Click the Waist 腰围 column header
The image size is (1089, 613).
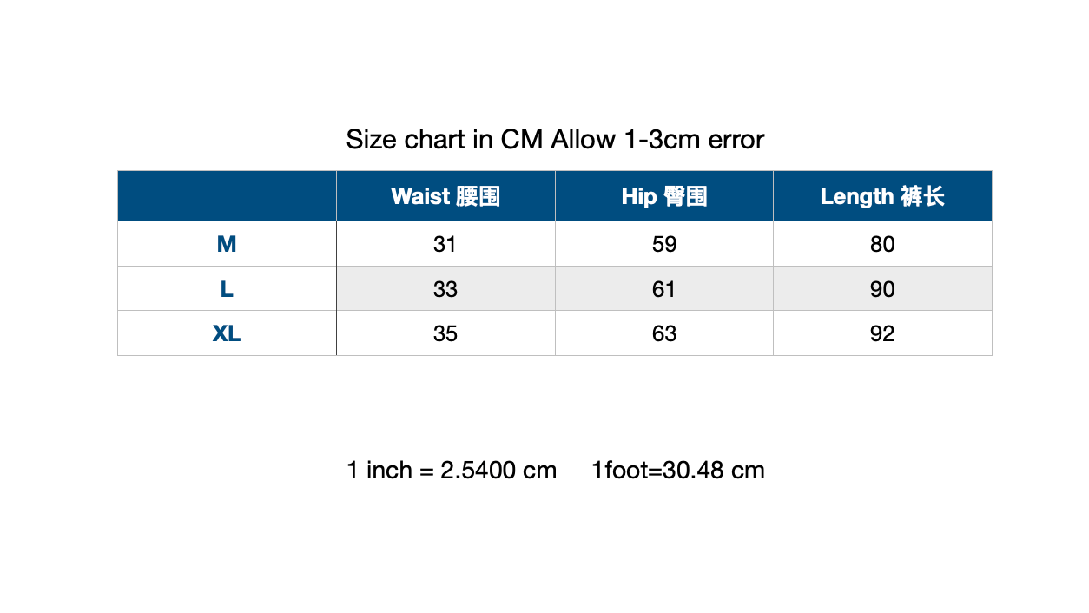pyautogui.click(x=445, y=196)
